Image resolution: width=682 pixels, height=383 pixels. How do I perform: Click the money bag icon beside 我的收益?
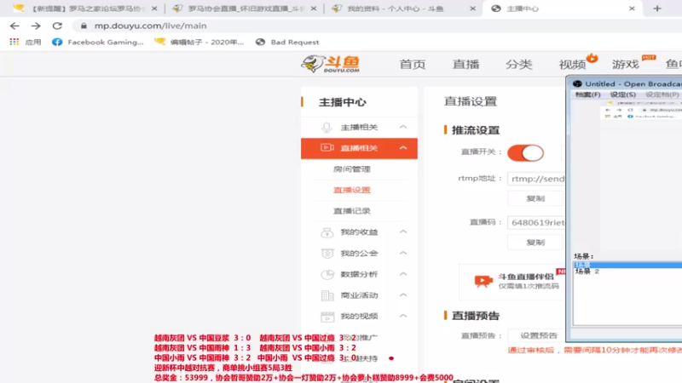coord(327,232)
